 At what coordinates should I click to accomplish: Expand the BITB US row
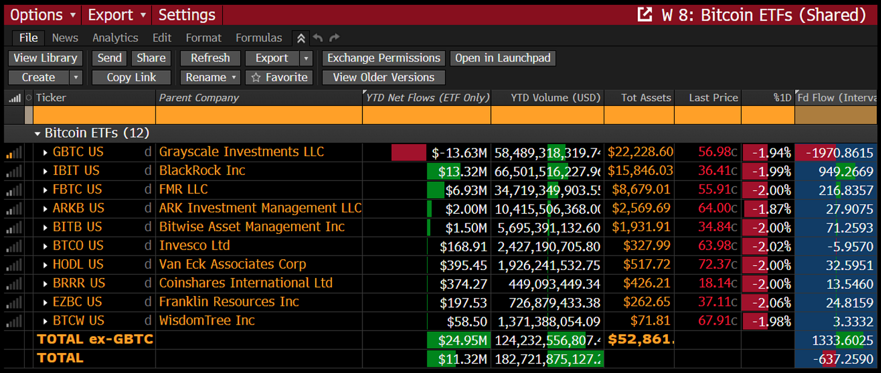(45, 228)
